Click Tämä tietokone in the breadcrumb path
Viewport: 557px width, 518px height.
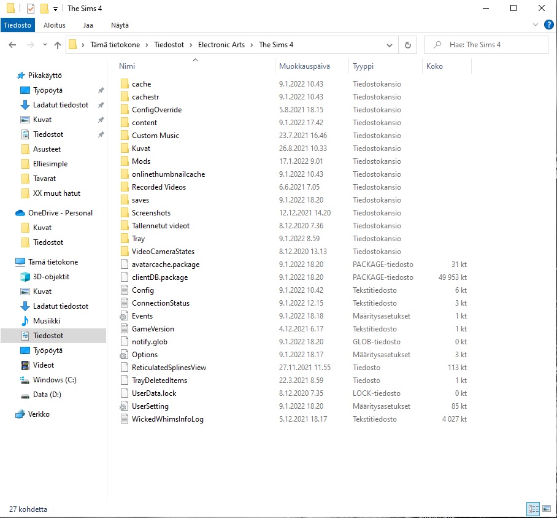(x=115, y=45)
